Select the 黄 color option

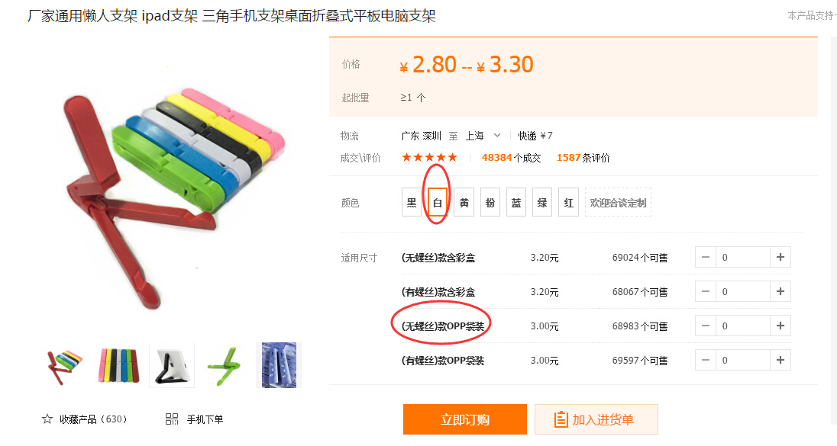coord(464,203)
